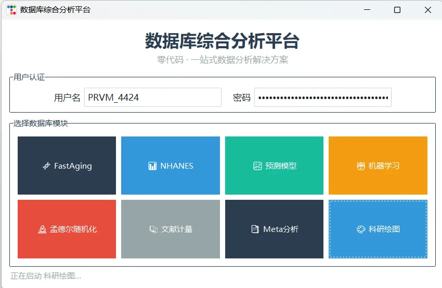Click the app logo in title bar

(x=11, y=10)
